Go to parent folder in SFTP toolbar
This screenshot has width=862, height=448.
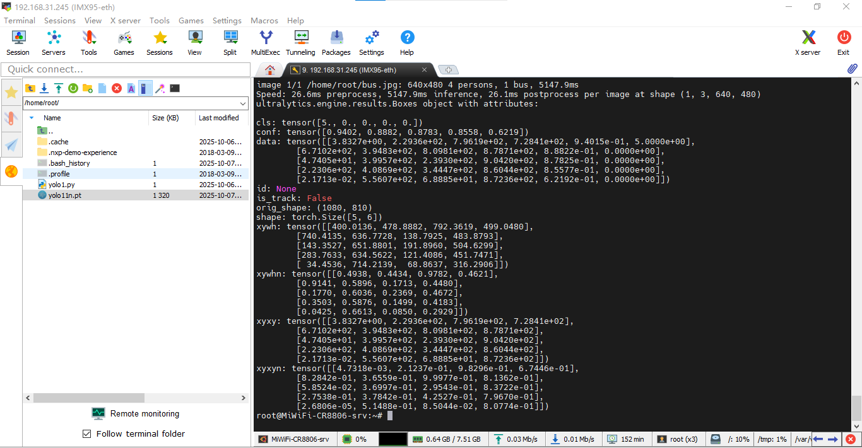pyautogui.click(x=30, y=88)
